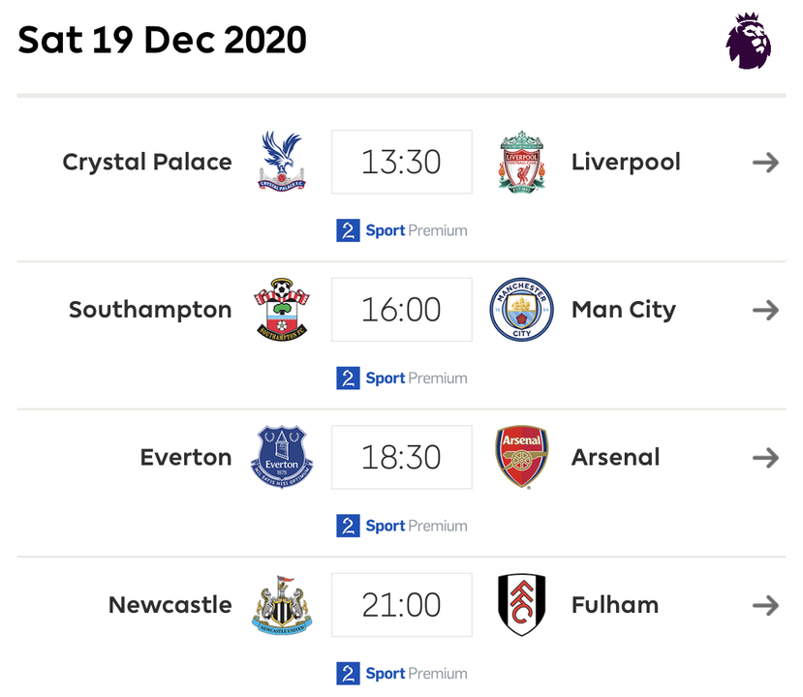Open Everton vs Arsenal match arrow
The width and height of the screenshot is (803, 697).
click(765, 458)
